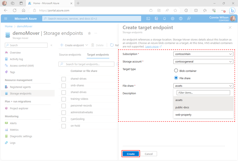The height and width of the screenshot is (161, 238).
Task: Open Access control (IAM)
Action: click(x=22, y=66)
